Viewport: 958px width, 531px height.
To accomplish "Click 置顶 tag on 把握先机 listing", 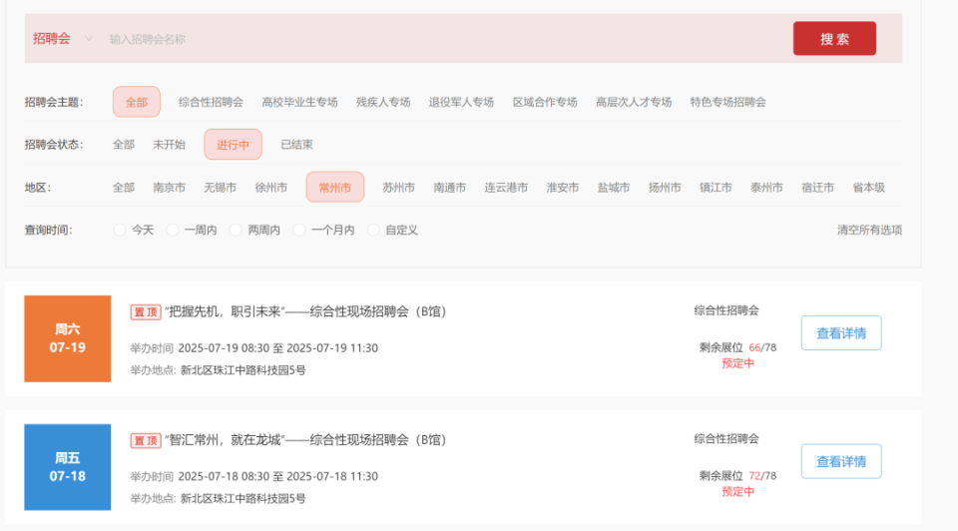I will tap(146, 312).
